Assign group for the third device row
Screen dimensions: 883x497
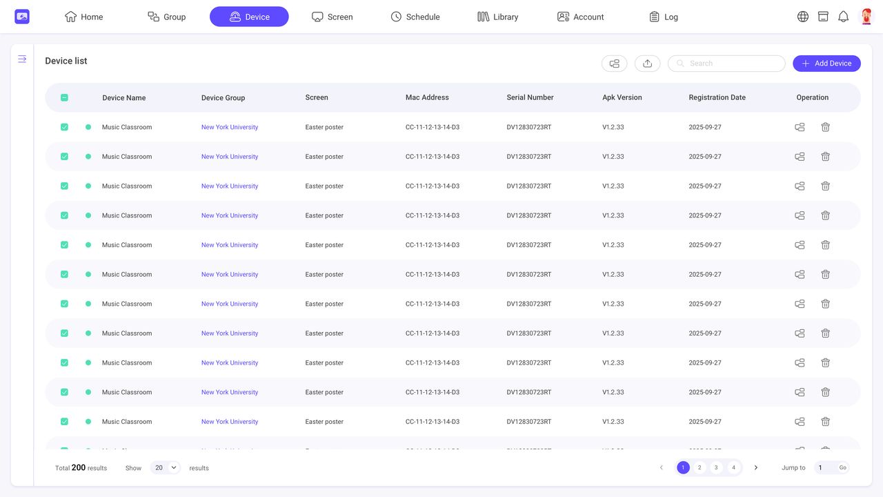coord(800,186)
